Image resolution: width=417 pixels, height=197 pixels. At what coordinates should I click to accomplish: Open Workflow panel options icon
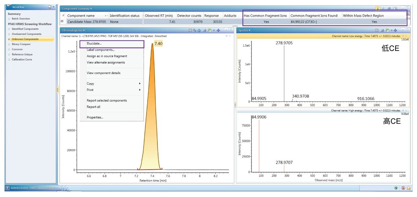pyautogui.click(x=49, y=7)
